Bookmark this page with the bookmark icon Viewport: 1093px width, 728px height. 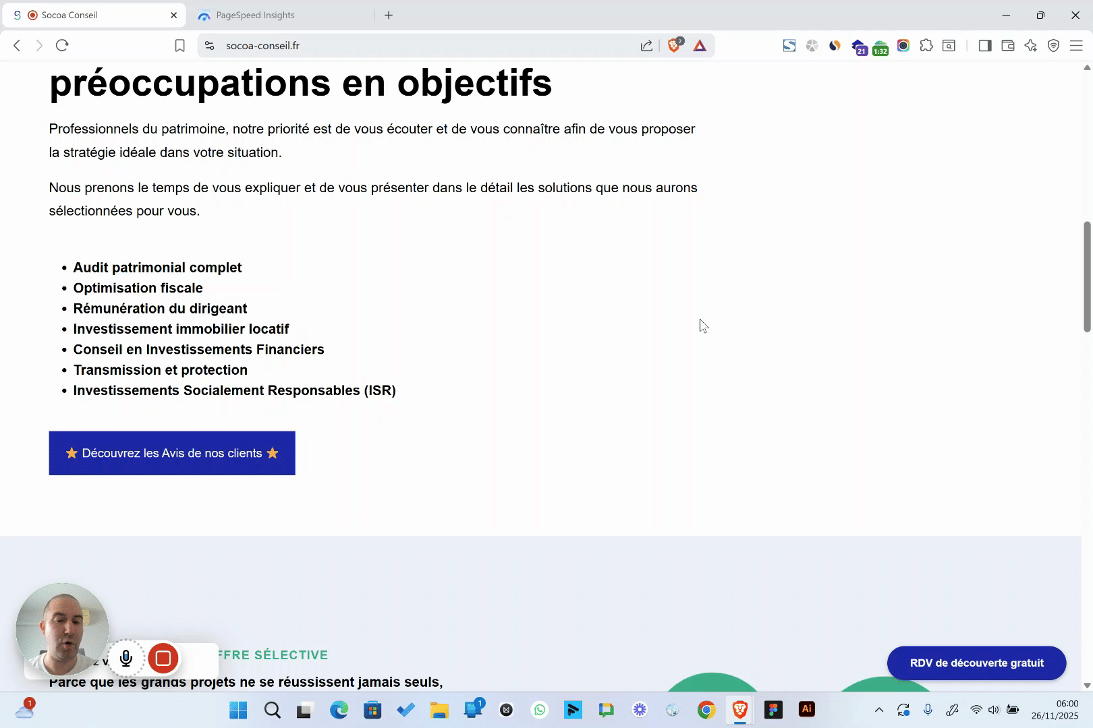(x=179, y=45)
